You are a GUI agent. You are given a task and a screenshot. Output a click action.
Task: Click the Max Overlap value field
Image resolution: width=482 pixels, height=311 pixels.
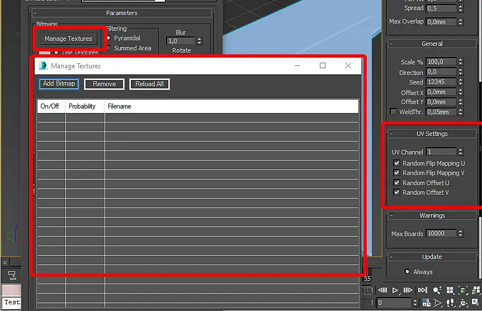coord(441,22)
